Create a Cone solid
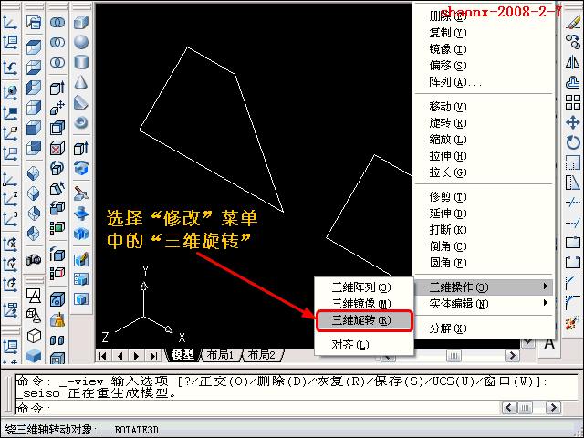Image resolution: width=584 pixels, height=438 pixels. pos(81,82)
